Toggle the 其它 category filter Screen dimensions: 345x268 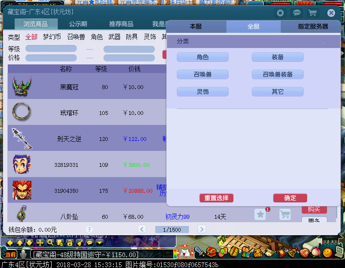[277, 92]
